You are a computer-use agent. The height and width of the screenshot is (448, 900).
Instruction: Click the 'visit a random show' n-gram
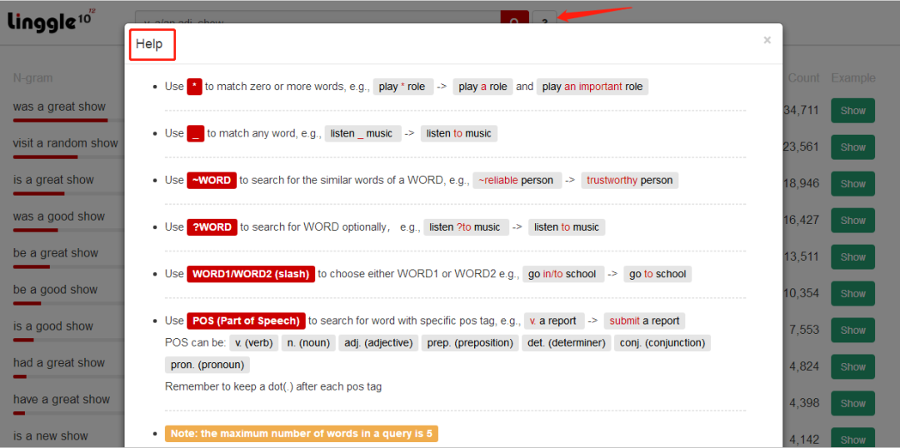[66, 143]
